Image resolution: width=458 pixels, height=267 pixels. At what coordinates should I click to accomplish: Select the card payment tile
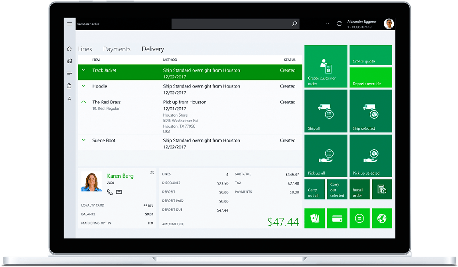click(x=337, y=218)
